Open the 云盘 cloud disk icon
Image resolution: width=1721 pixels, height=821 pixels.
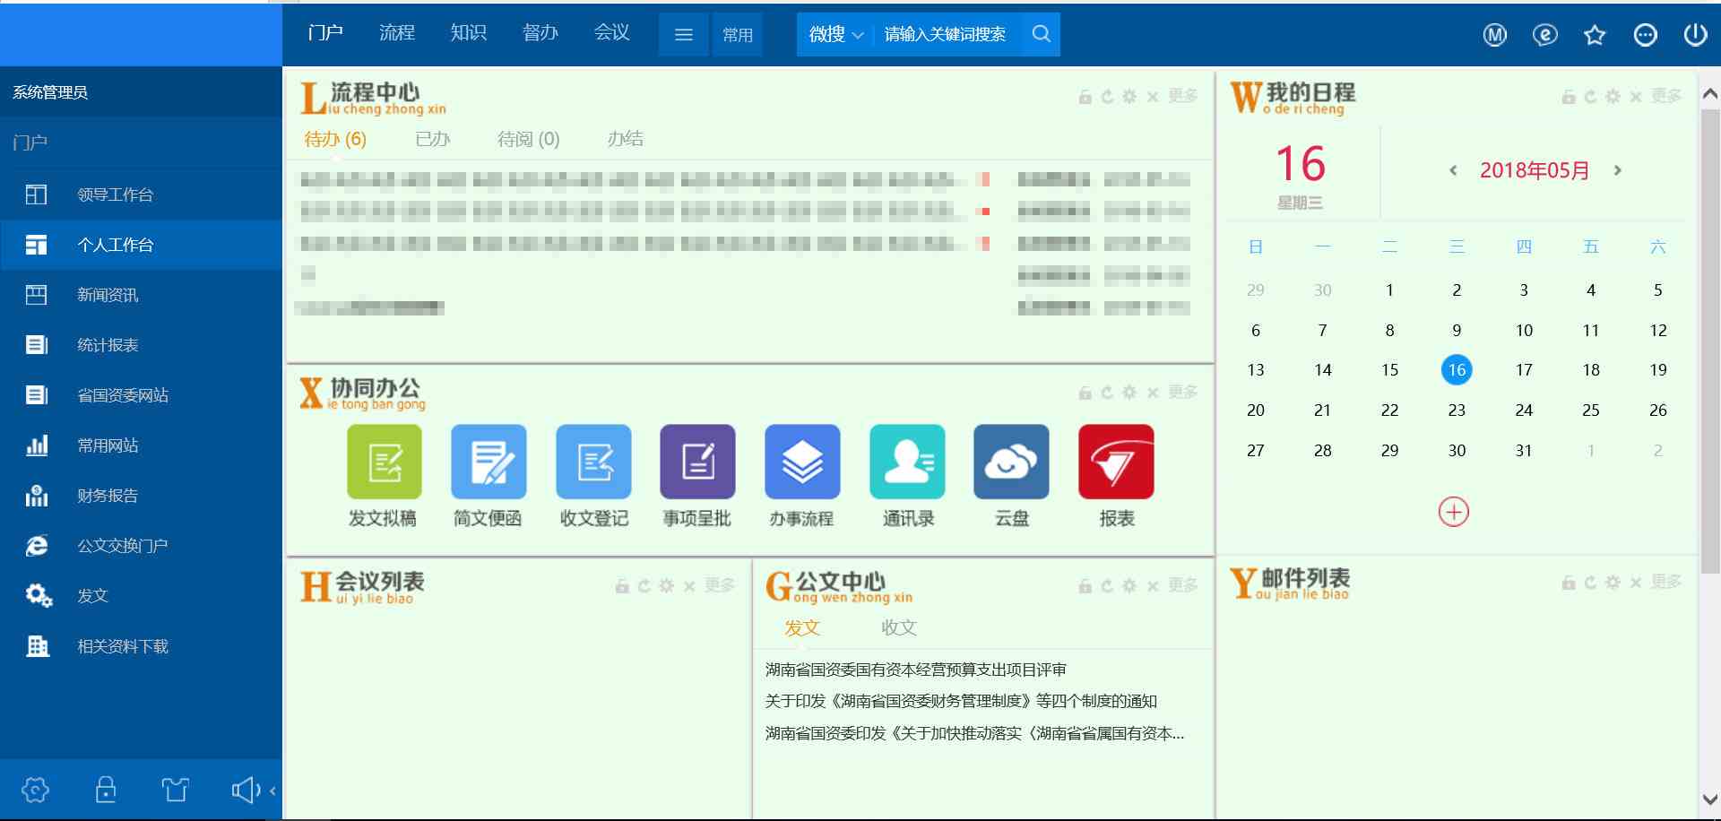(1011, 462)
